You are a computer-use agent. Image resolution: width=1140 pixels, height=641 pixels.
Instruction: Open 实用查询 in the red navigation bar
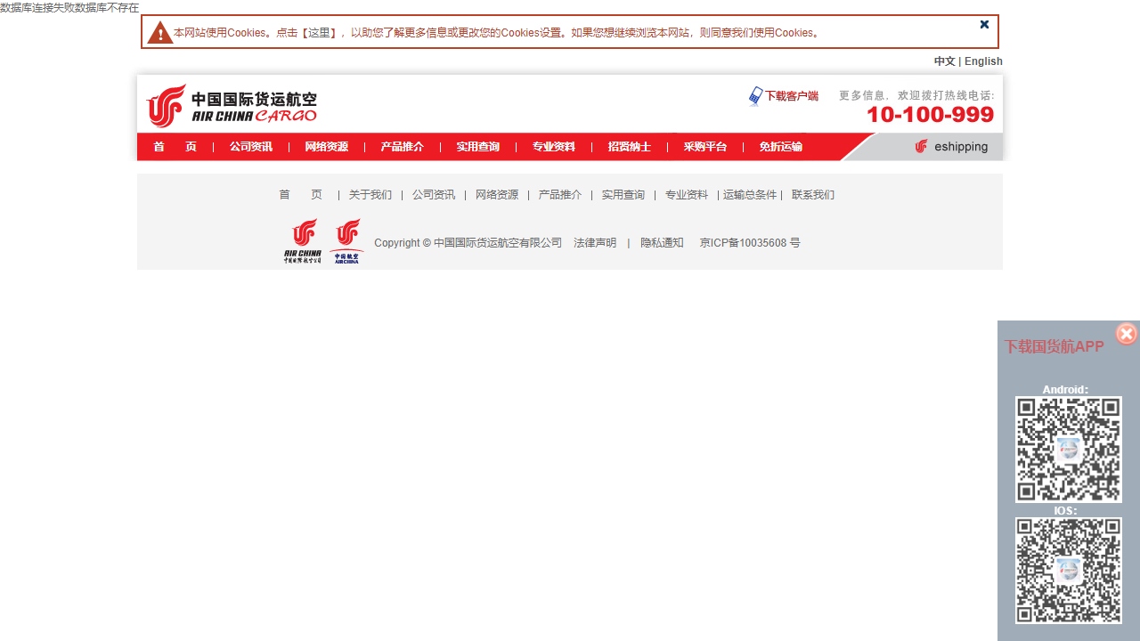pyautogui.click(x=478, y=147)
